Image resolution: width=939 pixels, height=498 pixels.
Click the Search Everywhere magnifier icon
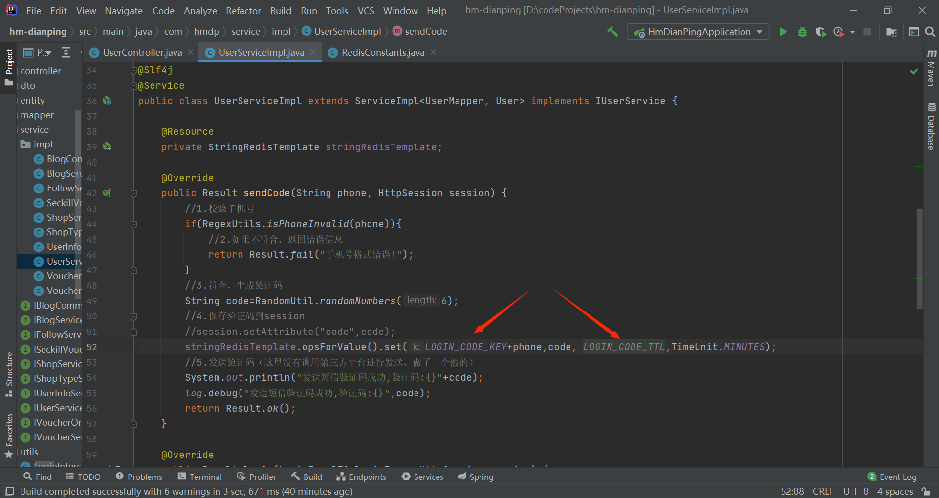[x=930, y=32]
